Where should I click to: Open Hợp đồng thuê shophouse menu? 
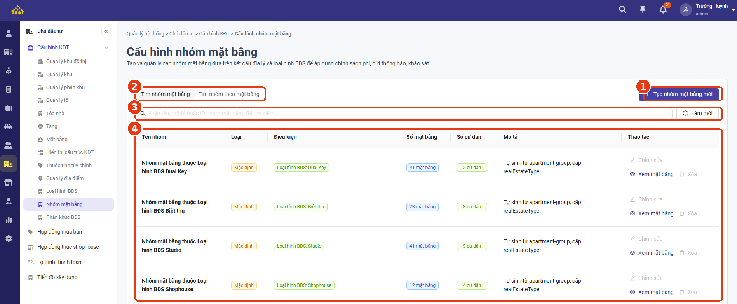68,247
